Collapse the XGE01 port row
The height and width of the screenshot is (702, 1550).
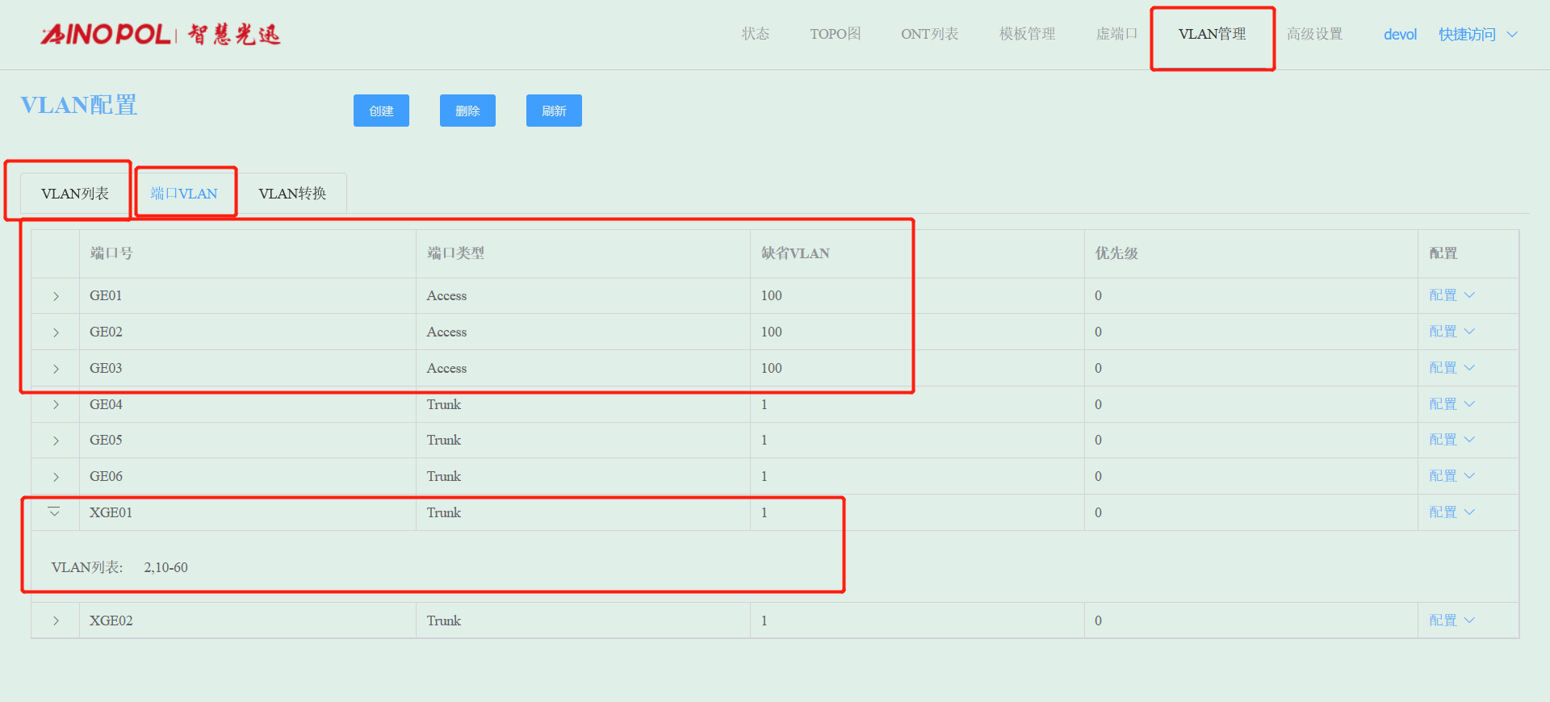(x=54, y=512)
